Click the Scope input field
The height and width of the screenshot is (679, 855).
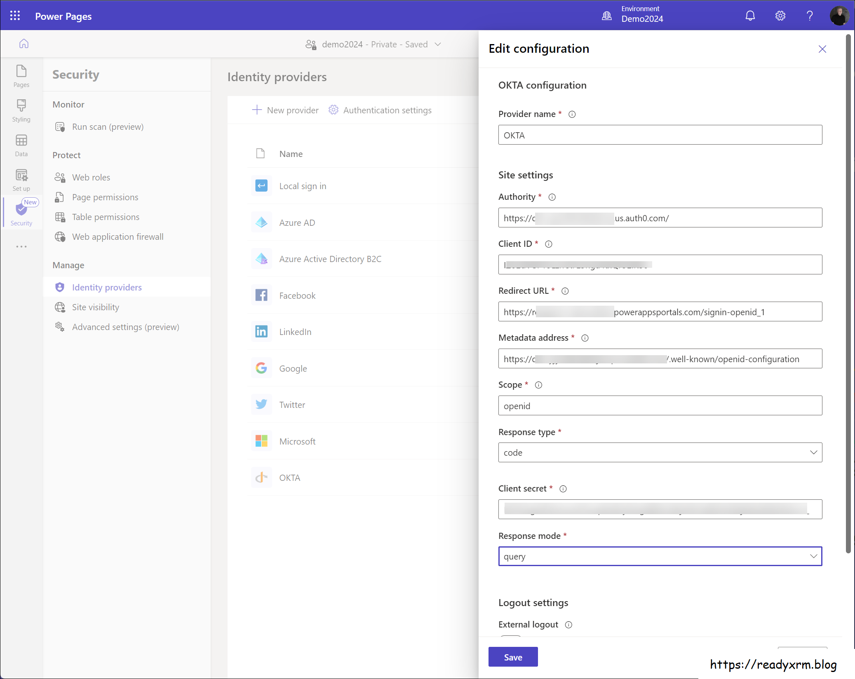[x=660, y=405]
